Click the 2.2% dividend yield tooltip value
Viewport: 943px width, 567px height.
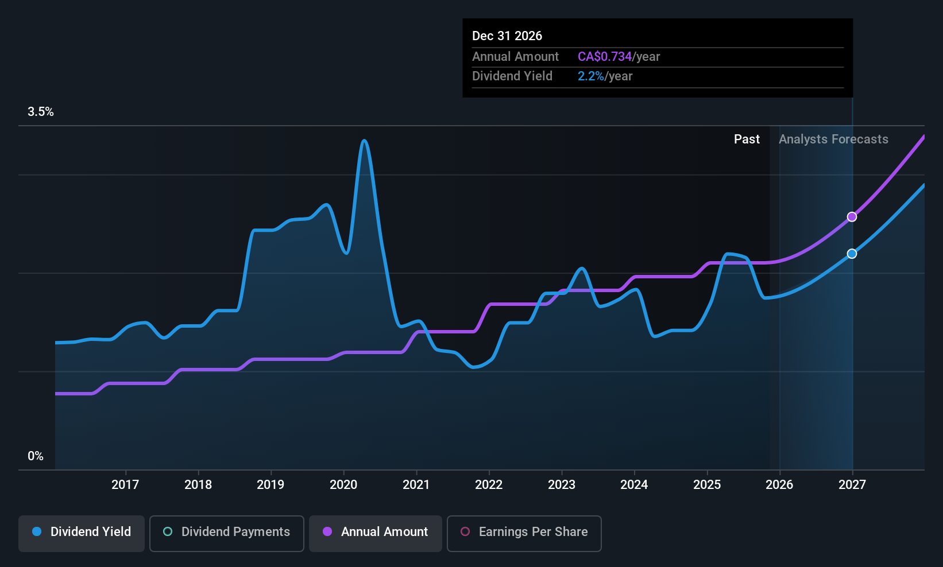(591, 76)
